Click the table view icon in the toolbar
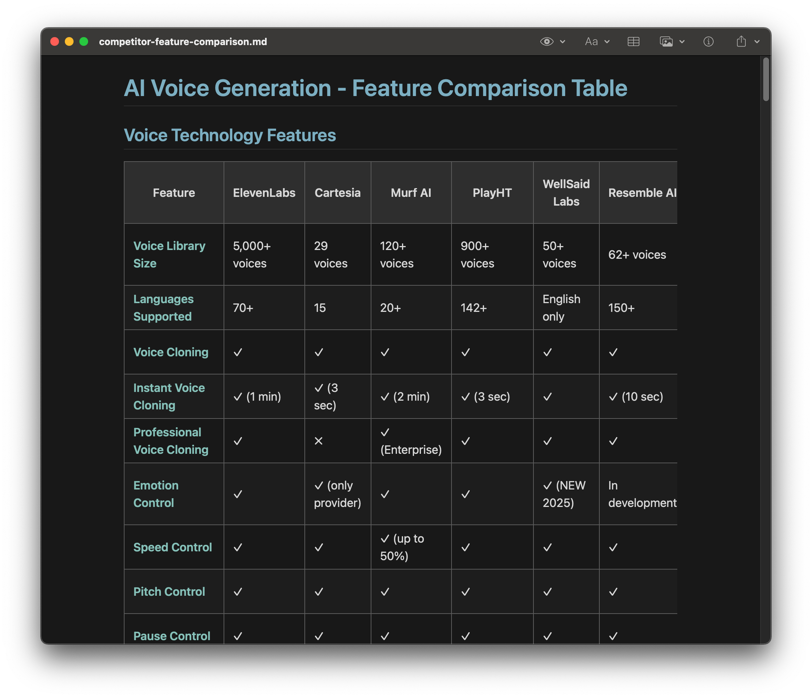 click(633, 41)
